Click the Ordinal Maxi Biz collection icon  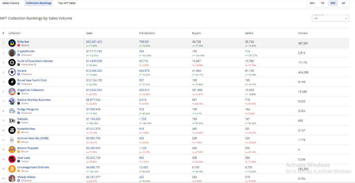(12, 140)
